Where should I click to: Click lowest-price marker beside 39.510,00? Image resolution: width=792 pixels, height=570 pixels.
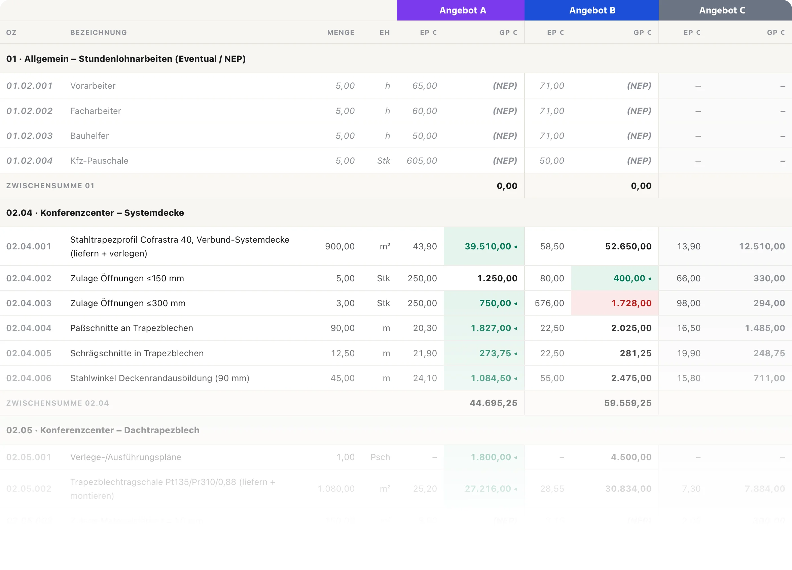(515, 247)
